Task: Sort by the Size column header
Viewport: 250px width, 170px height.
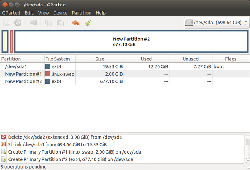Action: click(x=100, y=59)
